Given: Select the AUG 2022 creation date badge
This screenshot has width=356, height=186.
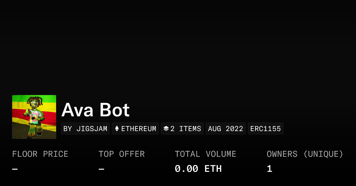Looking at the screenshot, I should click(225, 129).
